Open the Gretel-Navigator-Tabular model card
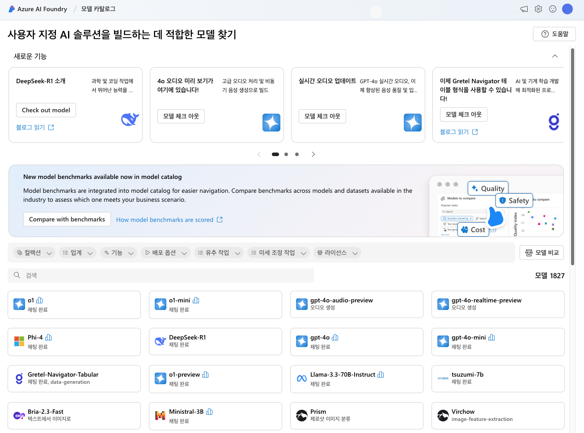The height and width of the screenshot is (433, 584). pos(74,378)
